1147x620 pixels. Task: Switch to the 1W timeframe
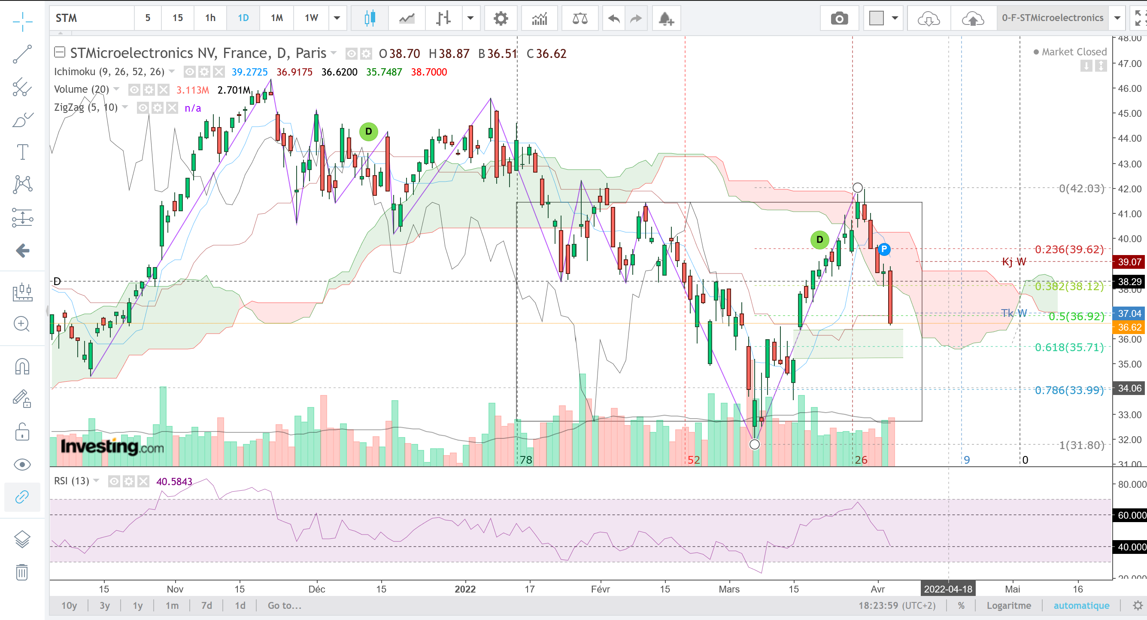(311, 18)
